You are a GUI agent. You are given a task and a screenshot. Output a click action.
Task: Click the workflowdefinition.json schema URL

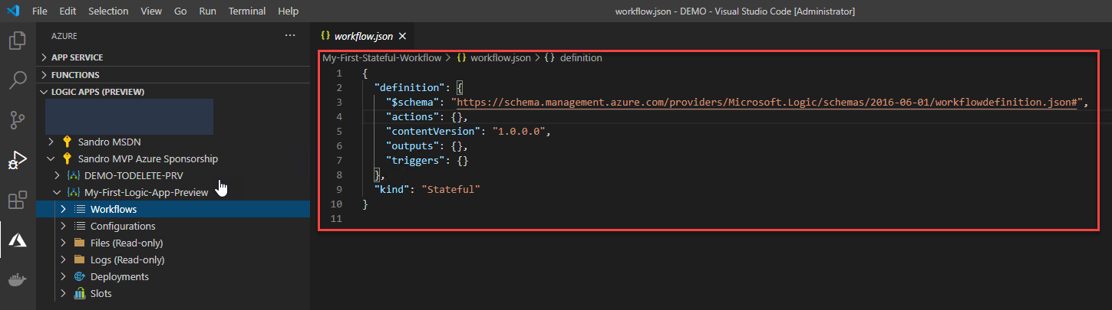point(768,102)
